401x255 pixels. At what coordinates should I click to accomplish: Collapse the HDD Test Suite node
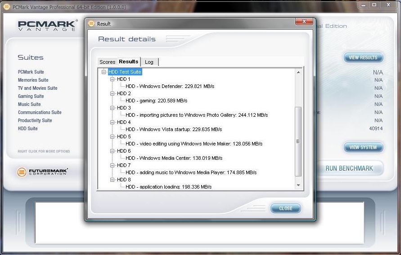(104, 72)
